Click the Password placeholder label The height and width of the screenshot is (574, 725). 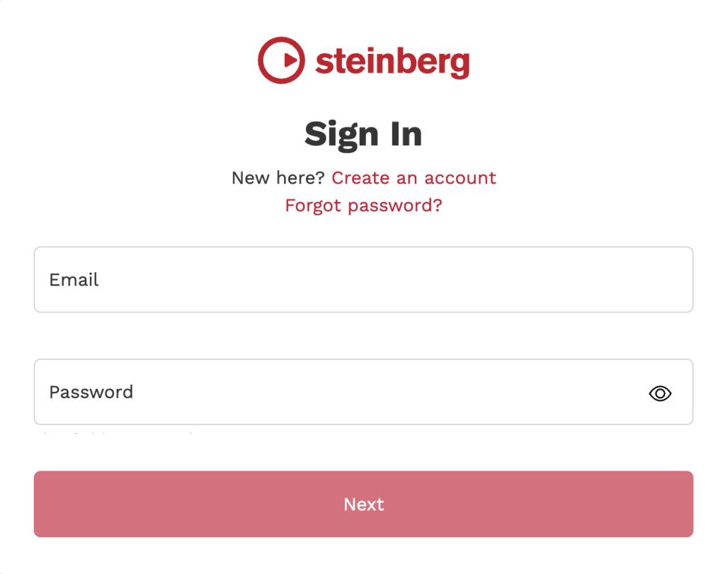coord(91,392)
